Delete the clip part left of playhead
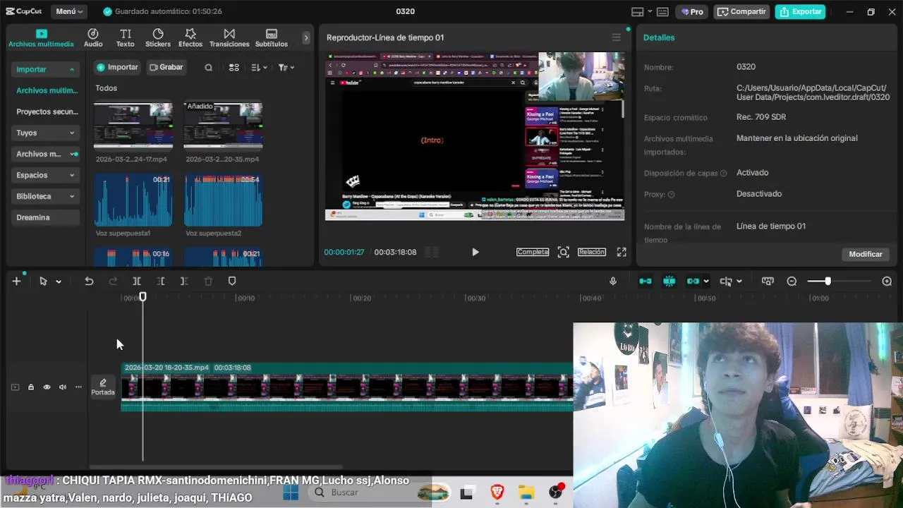Viewport: 903px width, 508px height. coord(161,281)
